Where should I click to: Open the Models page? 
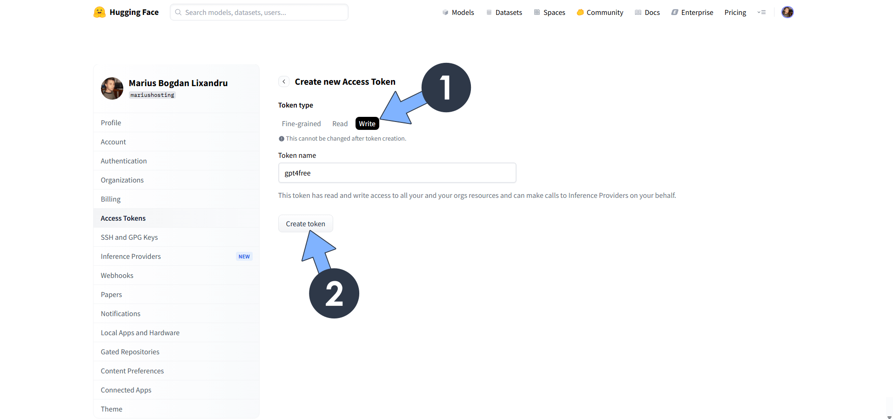pos(458,12)
